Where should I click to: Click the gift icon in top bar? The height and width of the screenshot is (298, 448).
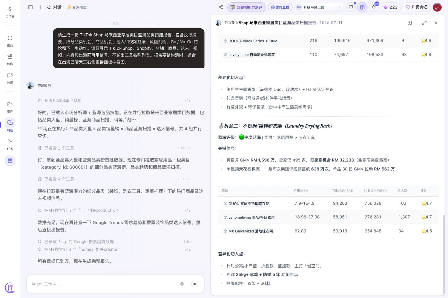tap(362, 7)
